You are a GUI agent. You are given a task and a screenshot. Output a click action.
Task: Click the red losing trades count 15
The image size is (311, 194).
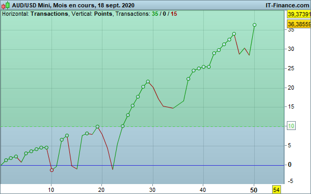[174, 14]
